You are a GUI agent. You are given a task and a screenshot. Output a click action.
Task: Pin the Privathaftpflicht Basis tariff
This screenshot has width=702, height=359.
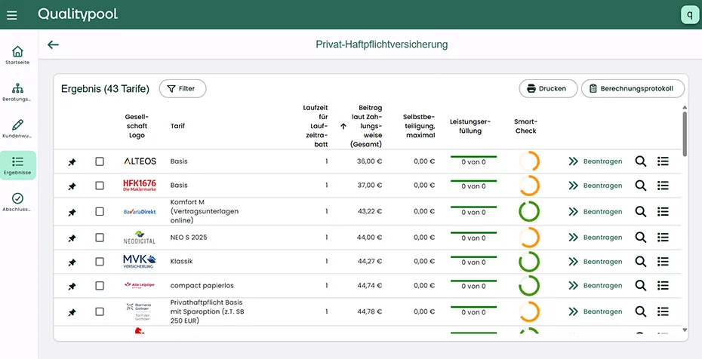coord(72,312)
